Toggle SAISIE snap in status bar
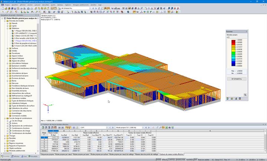267x161 pixels. coord(158,160)
